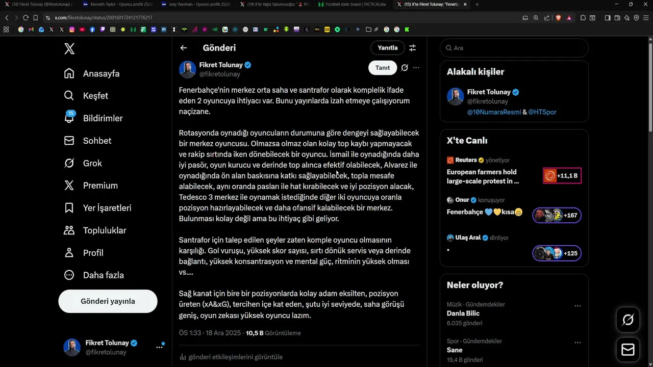Open the floating Grok button at bottom right

(628, 320)
